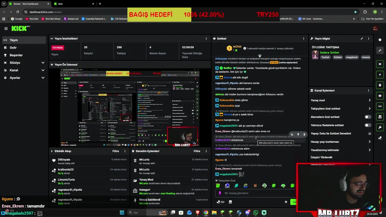Click the stream preview thumbnail
386x217 pixels.
pyautogui.click(x=129, y=108)
